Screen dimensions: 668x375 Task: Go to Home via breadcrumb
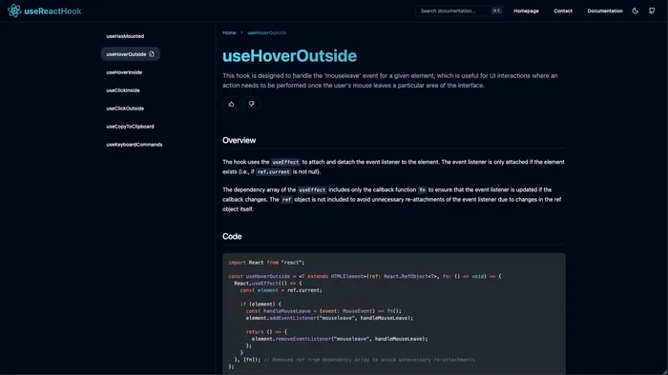229,32
